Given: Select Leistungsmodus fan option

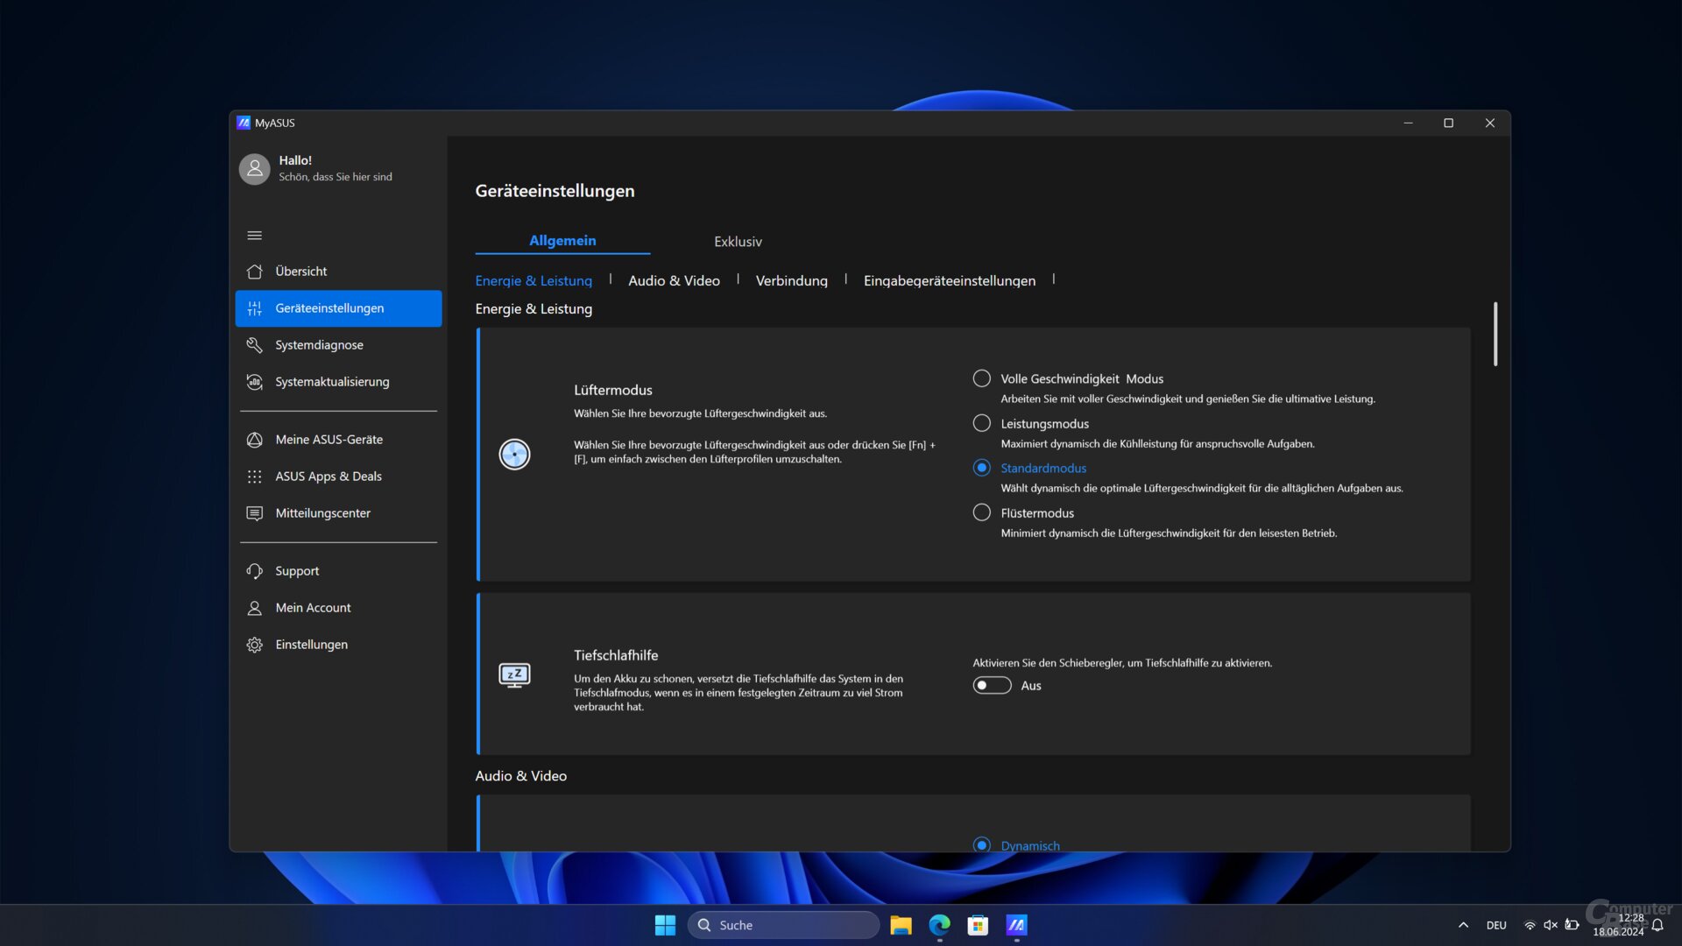Looking at the screenshot, I should (981, 423).
